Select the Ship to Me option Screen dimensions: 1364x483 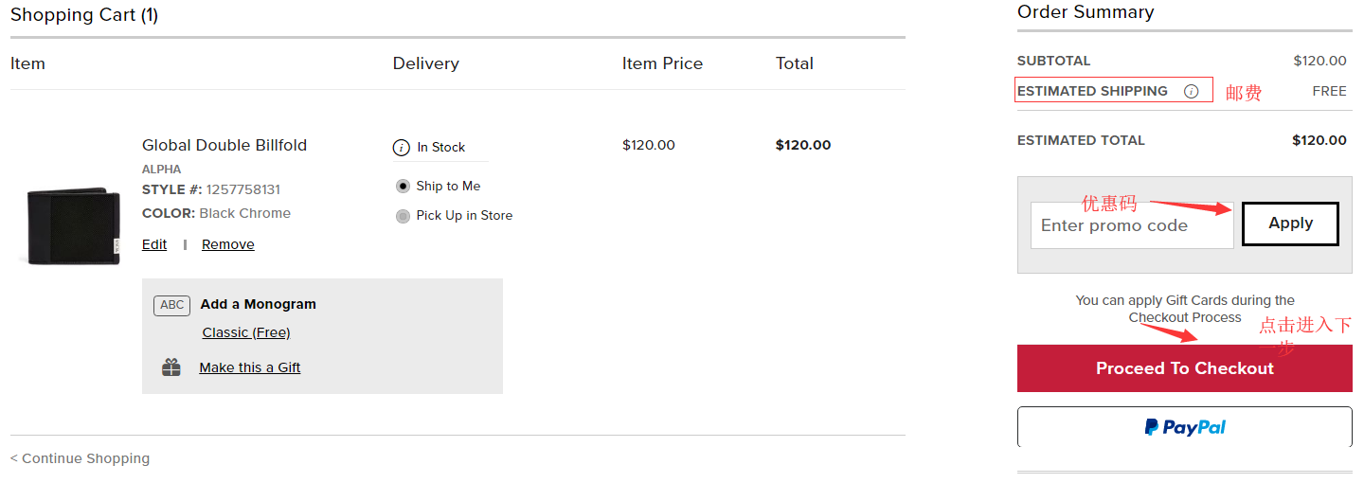coord(404,187)
